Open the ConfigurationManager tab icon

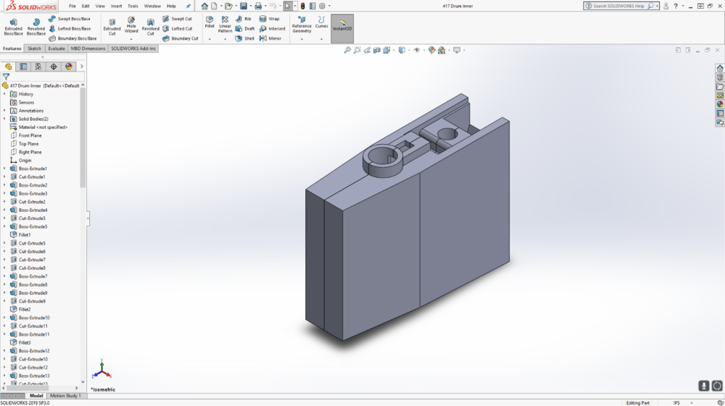[x=38, y=67]
